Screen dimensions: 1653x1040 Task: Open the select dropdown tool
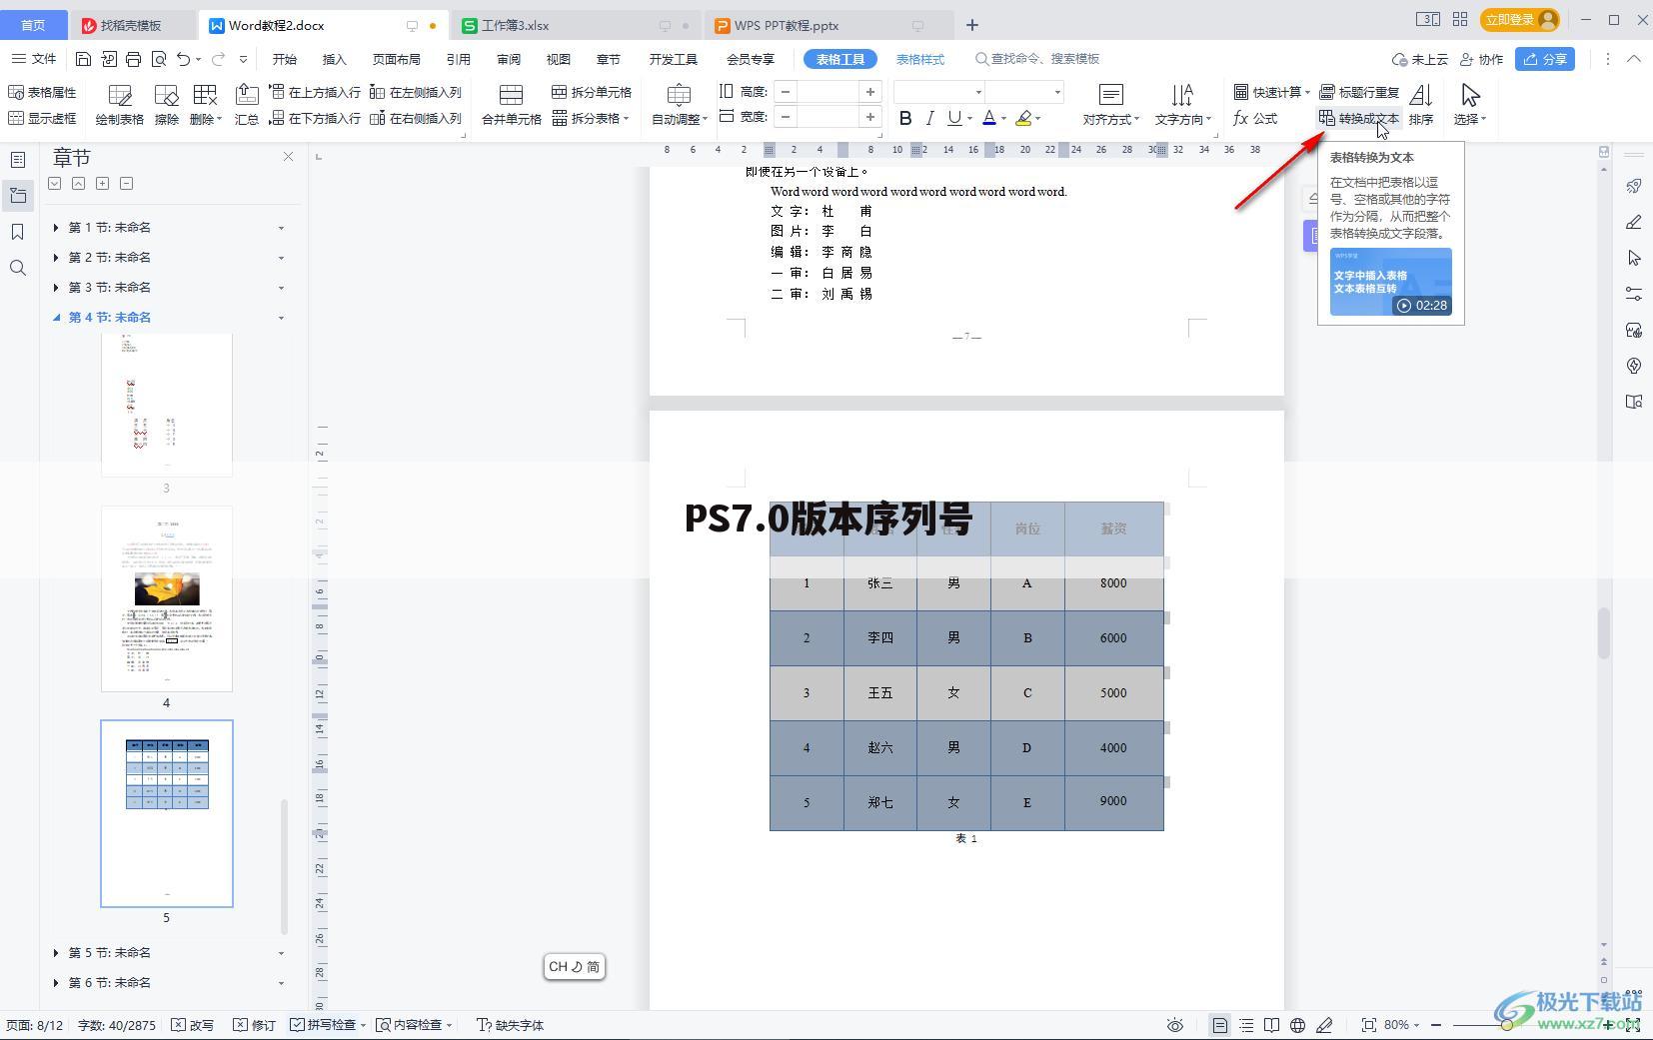[1470, 105]
